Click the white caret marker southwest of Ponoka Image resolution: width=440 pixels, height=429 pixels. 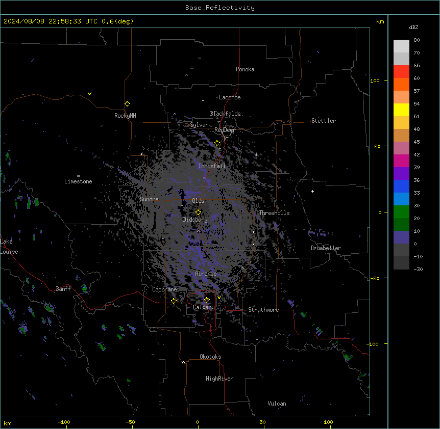[186, 75]
